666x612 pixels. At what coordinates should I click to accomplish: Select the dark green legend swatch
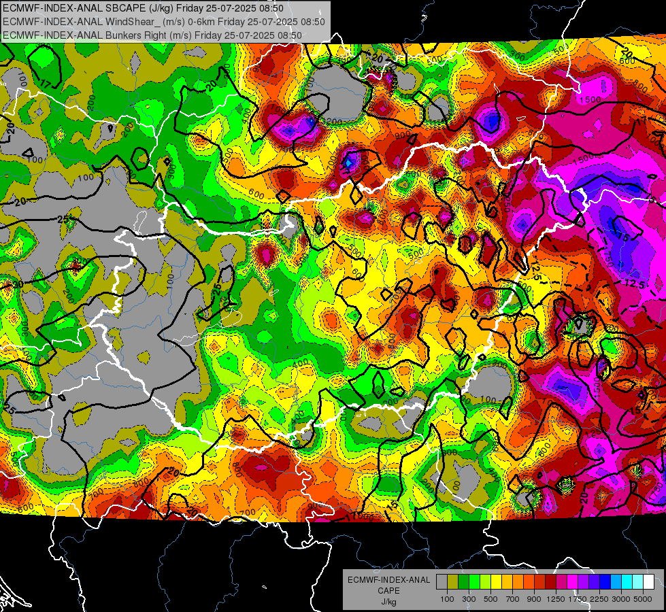coord(463,581)
